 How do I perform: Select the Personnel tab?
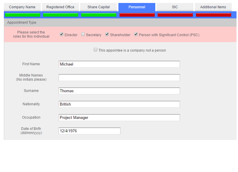(137, 7)
